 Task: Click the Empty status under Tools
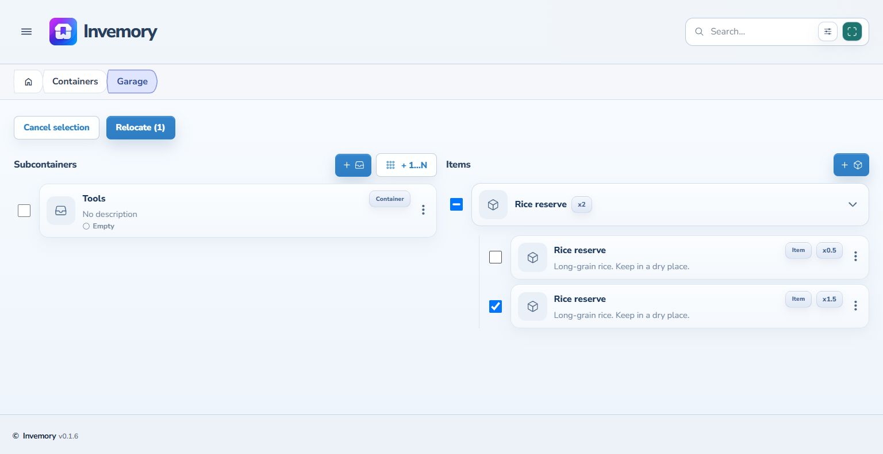point(99,226)
